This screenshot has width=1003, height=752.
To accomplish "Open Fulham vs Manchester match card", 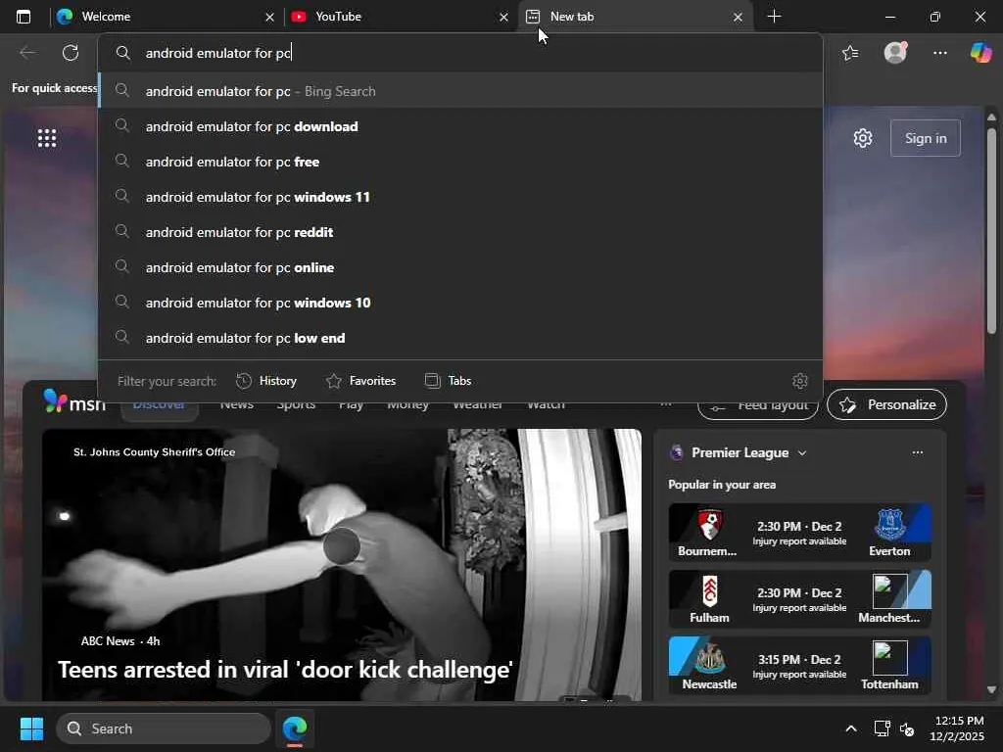I will 799,598.
